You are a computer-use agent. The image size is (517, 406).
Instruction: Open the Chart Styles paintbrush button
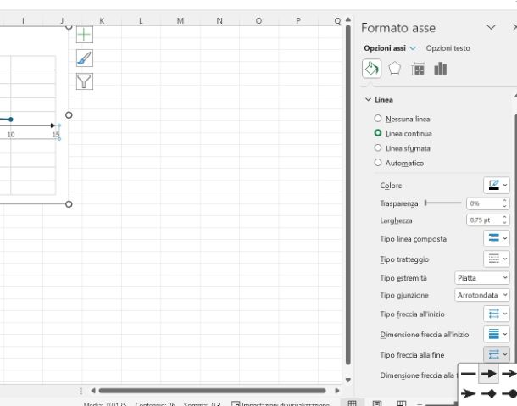[85, 58]
